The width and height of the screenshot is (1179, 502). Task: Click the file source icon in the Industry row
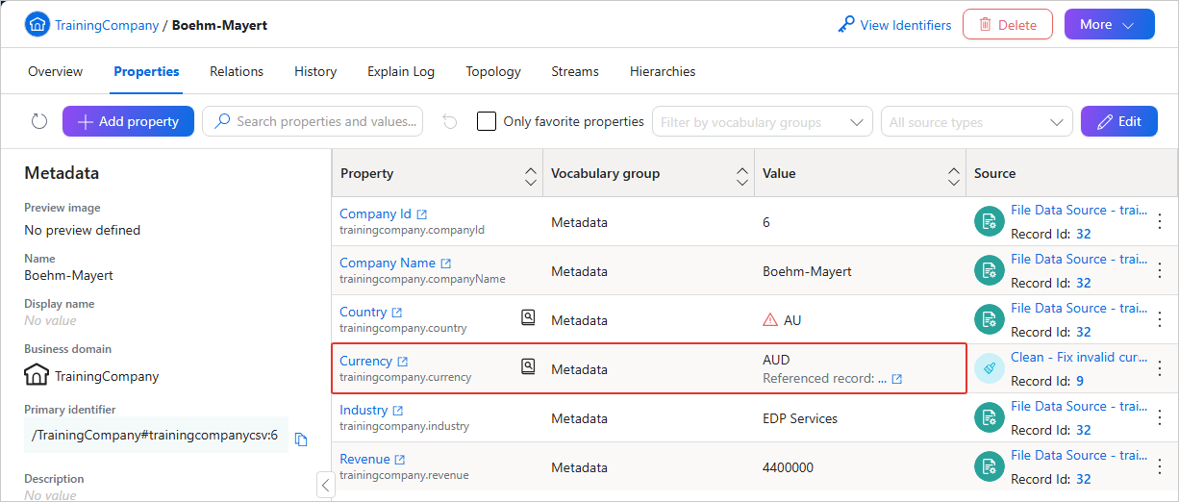tap(990, 418)
